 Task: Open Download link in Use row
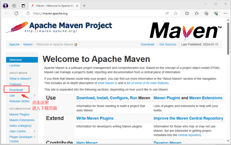(x=86, y=98)
